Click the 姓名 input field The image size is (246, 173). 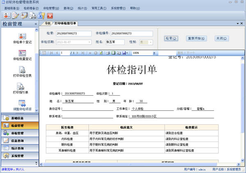click(115, 42)
